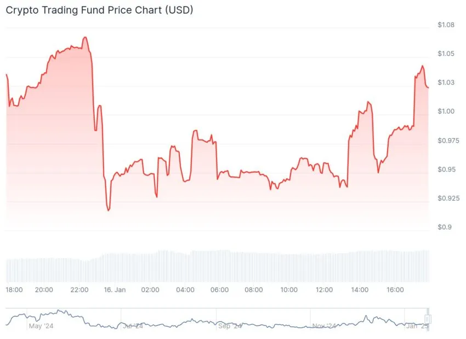Click the range navigator handle at right end
Image resolution: width=466 pixels, height=339 pixels.
pos(428,319)
